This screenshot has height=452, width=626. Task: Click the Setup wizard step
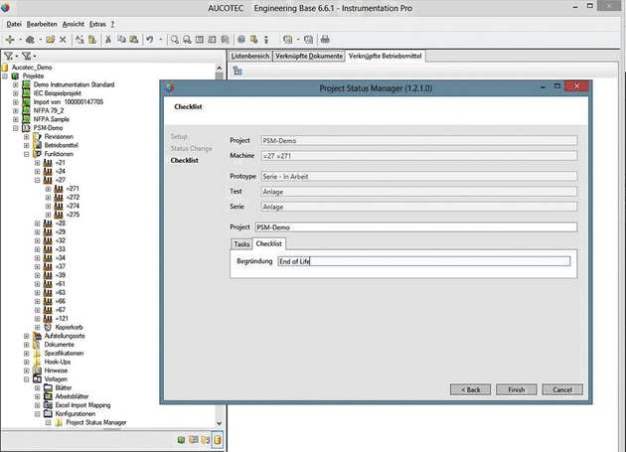[179, 136]
